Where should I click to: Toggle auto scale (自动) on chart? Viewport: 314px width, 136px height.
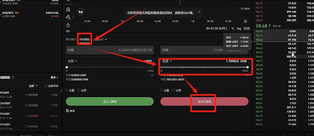246,28
